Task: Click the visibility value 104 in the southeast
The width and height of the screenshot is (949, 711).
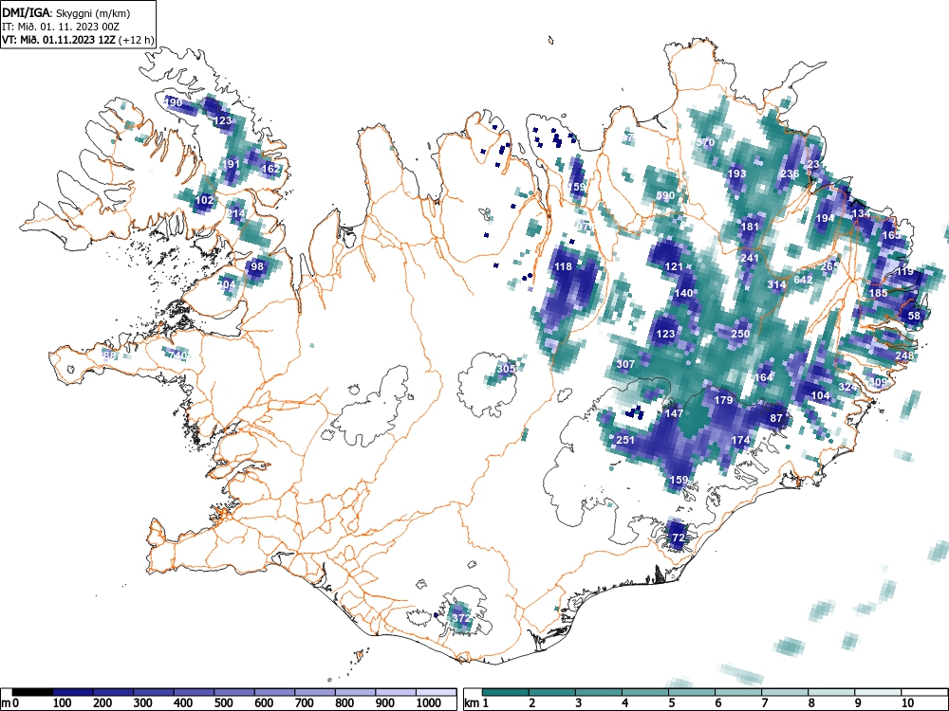Action: (821, 394)
